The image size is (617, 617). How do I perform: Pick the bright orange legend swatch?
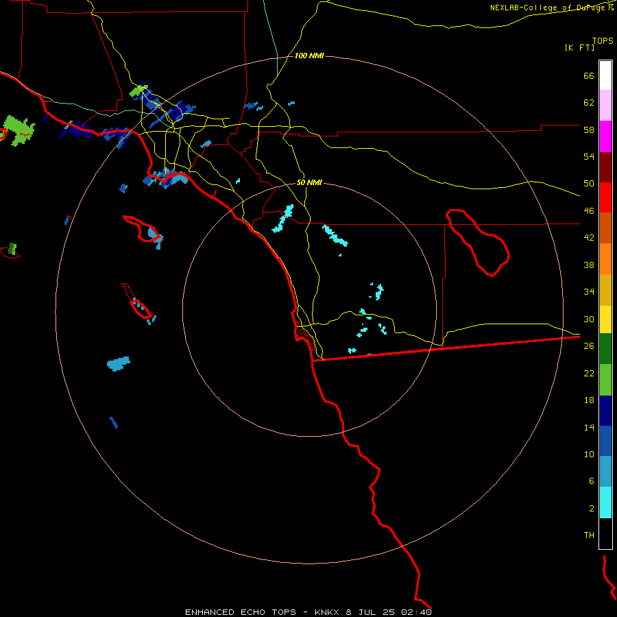pos(605,259)
